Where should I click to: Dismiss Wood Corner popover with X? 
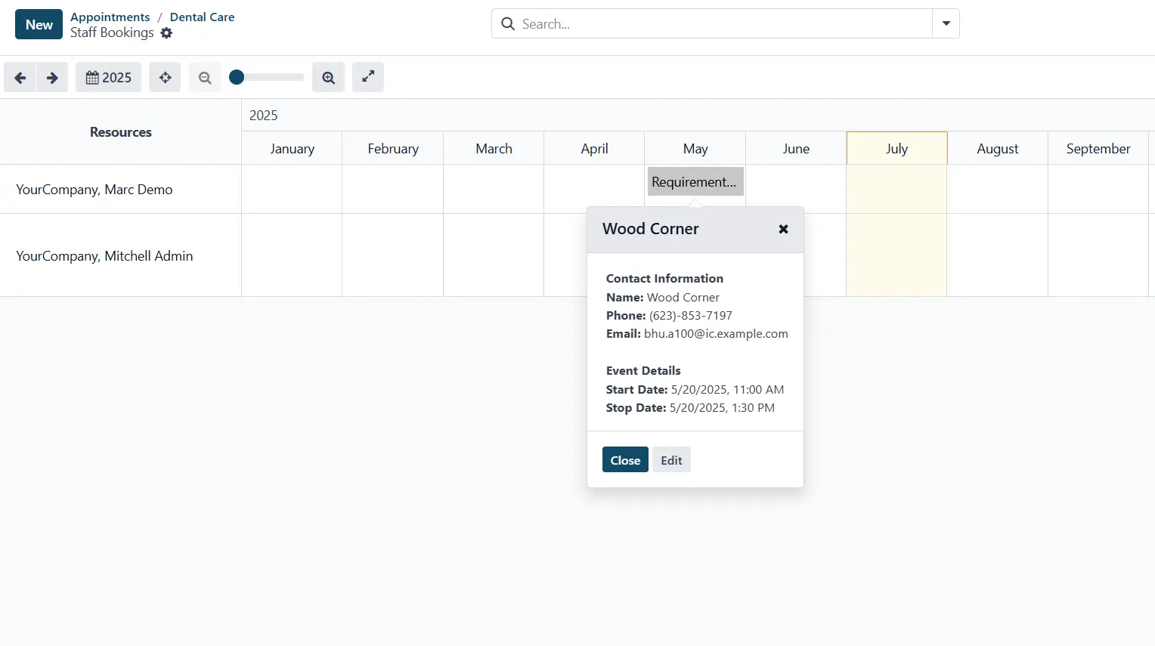click(783, 229)
